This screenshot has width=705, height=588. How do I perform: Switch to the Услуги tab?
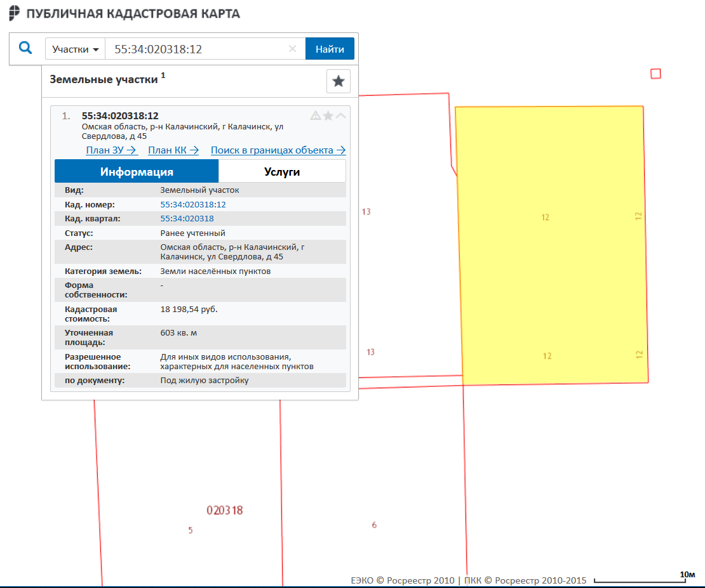coord(282,172)
